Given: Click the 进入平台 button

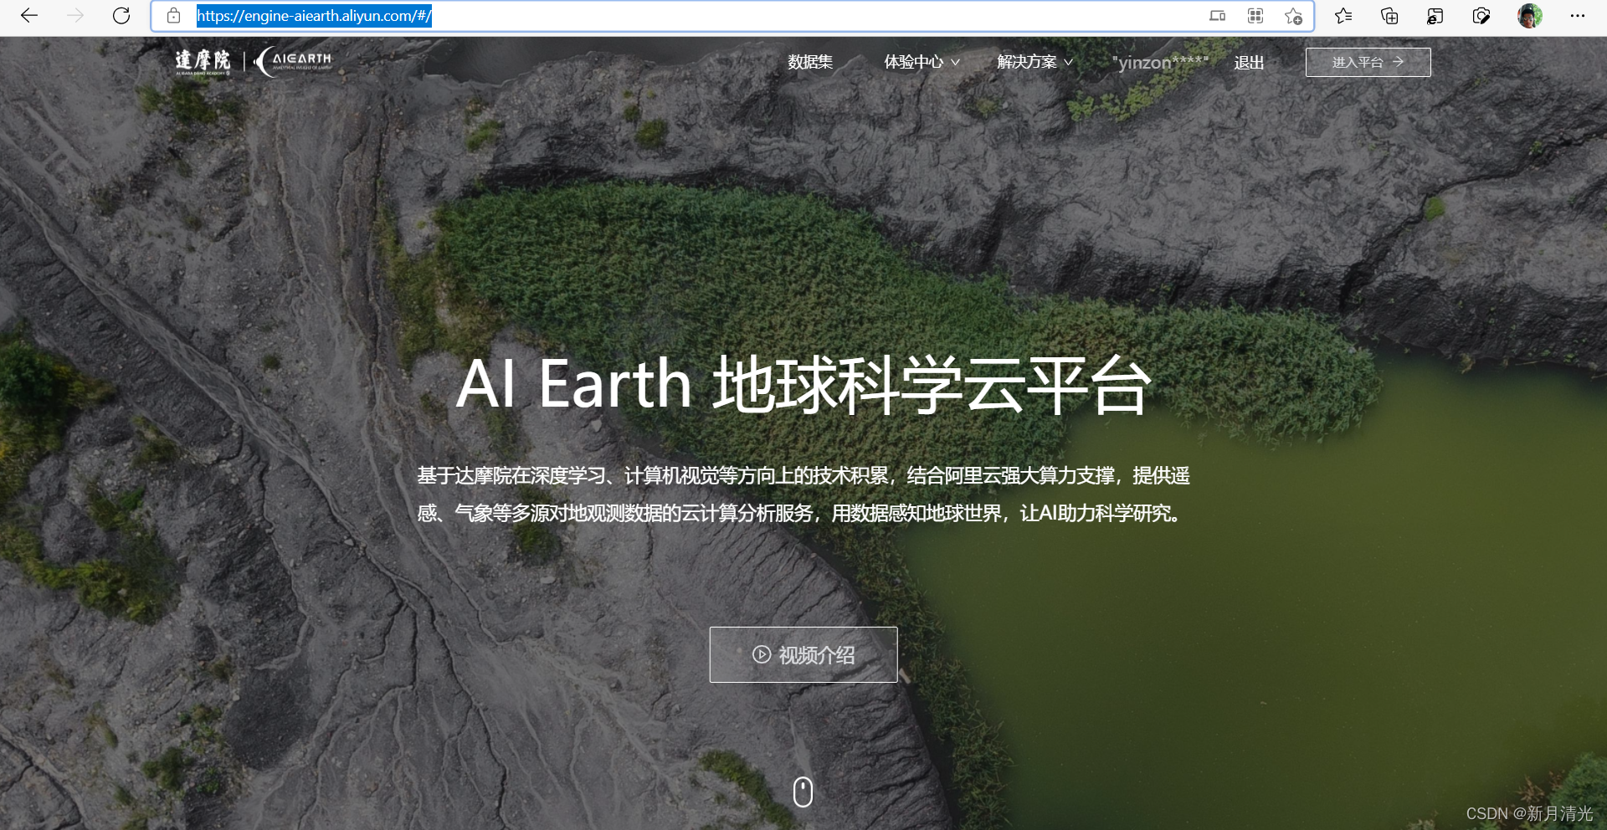Looking at the screenshot, I should 1368,62.
